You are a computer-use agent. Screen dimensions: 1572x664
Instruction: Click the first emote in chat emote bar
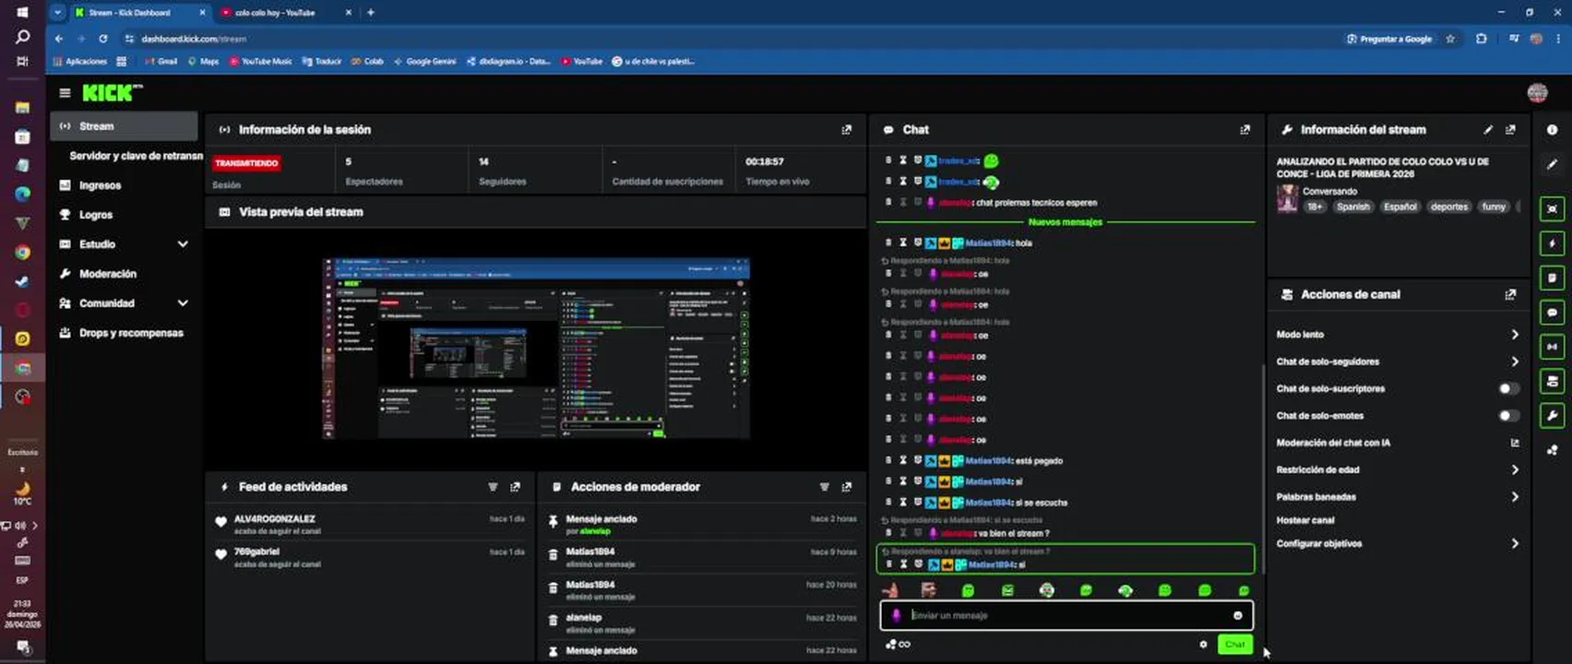pyautogui.click(x=890, y=590)
